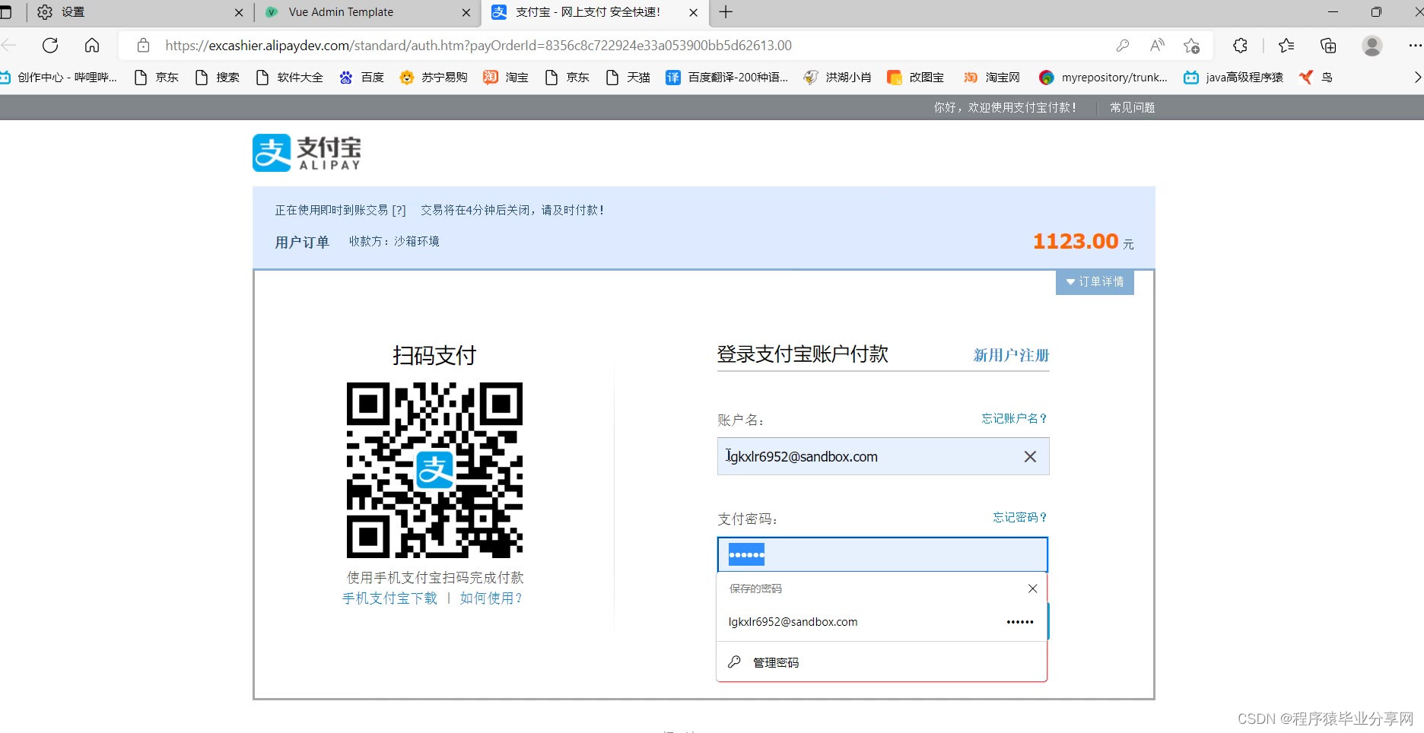Open a new browser tab

726,12
